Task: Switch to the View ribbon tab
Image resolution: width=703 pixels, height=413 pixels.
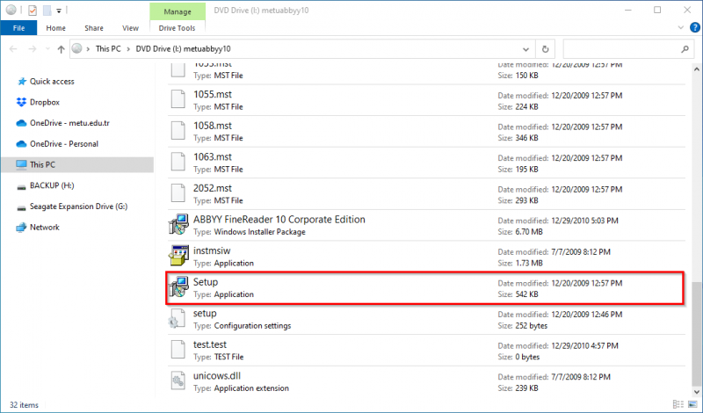Action: tap(130, 28)
